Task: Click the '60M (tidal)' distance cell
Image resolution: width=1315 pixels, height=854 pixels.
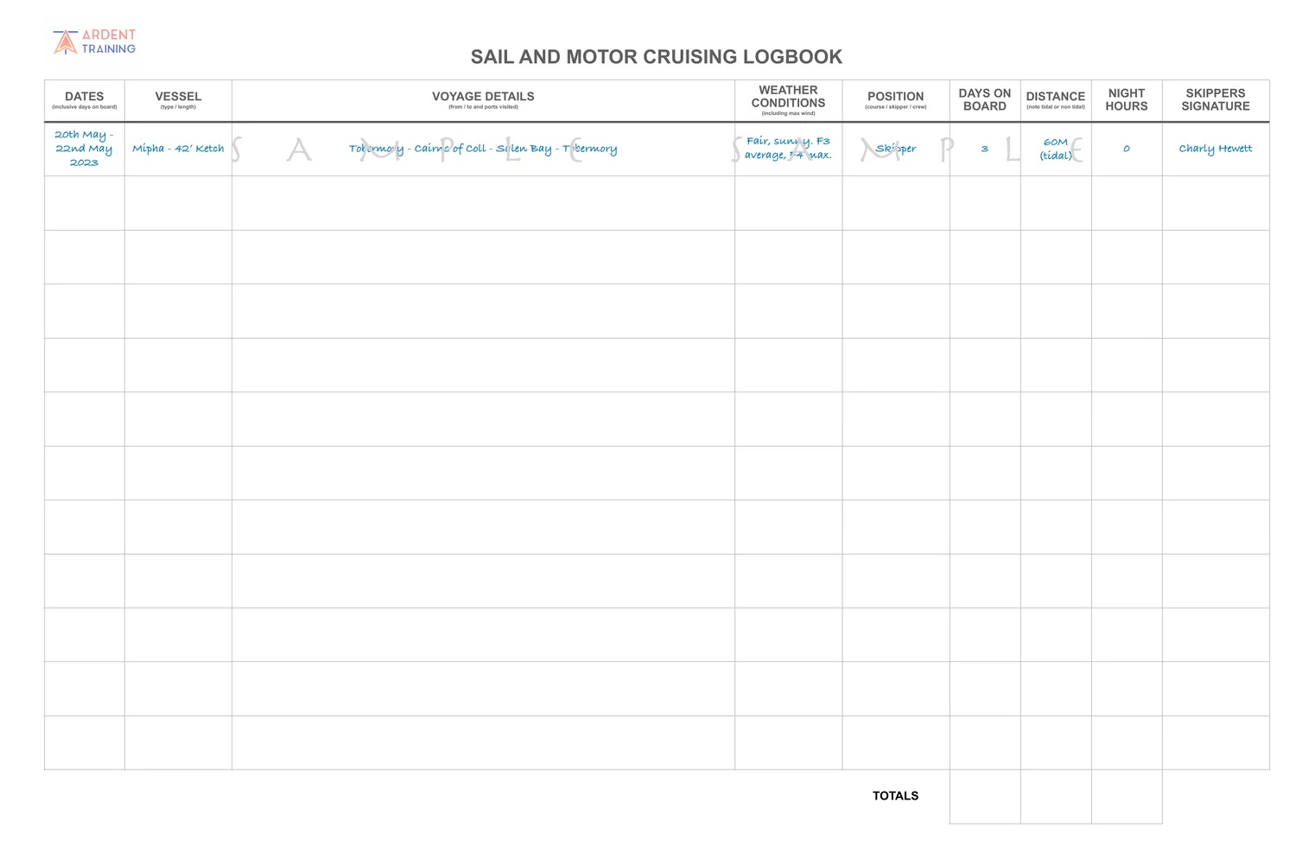Action: click(x=1055, y=149)
